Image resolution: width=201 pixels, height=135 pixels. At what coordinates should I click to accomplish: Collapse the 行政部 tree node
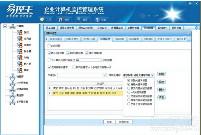coord(5,26)
